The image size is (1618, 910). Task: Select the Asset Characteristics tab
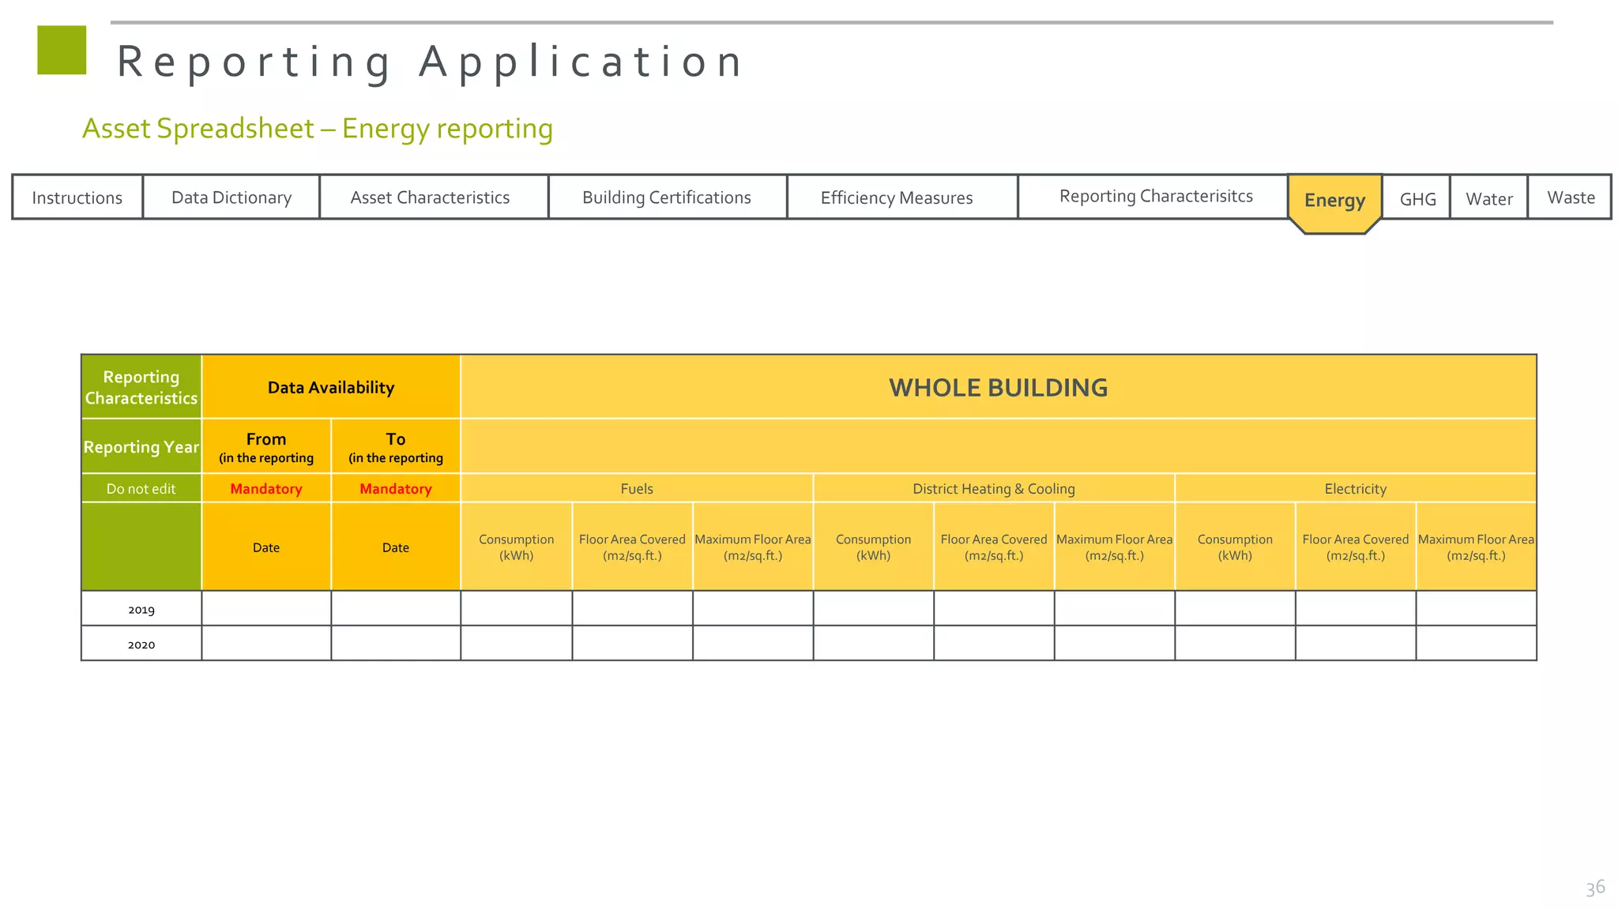(434, 197)
